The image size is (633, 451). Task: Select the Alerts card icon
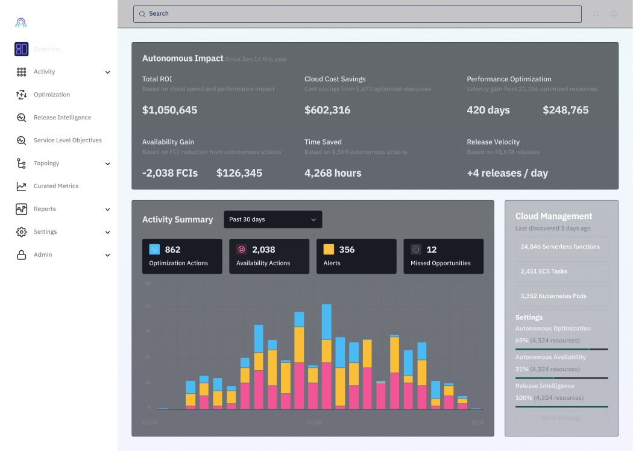[x=329, y=249]
